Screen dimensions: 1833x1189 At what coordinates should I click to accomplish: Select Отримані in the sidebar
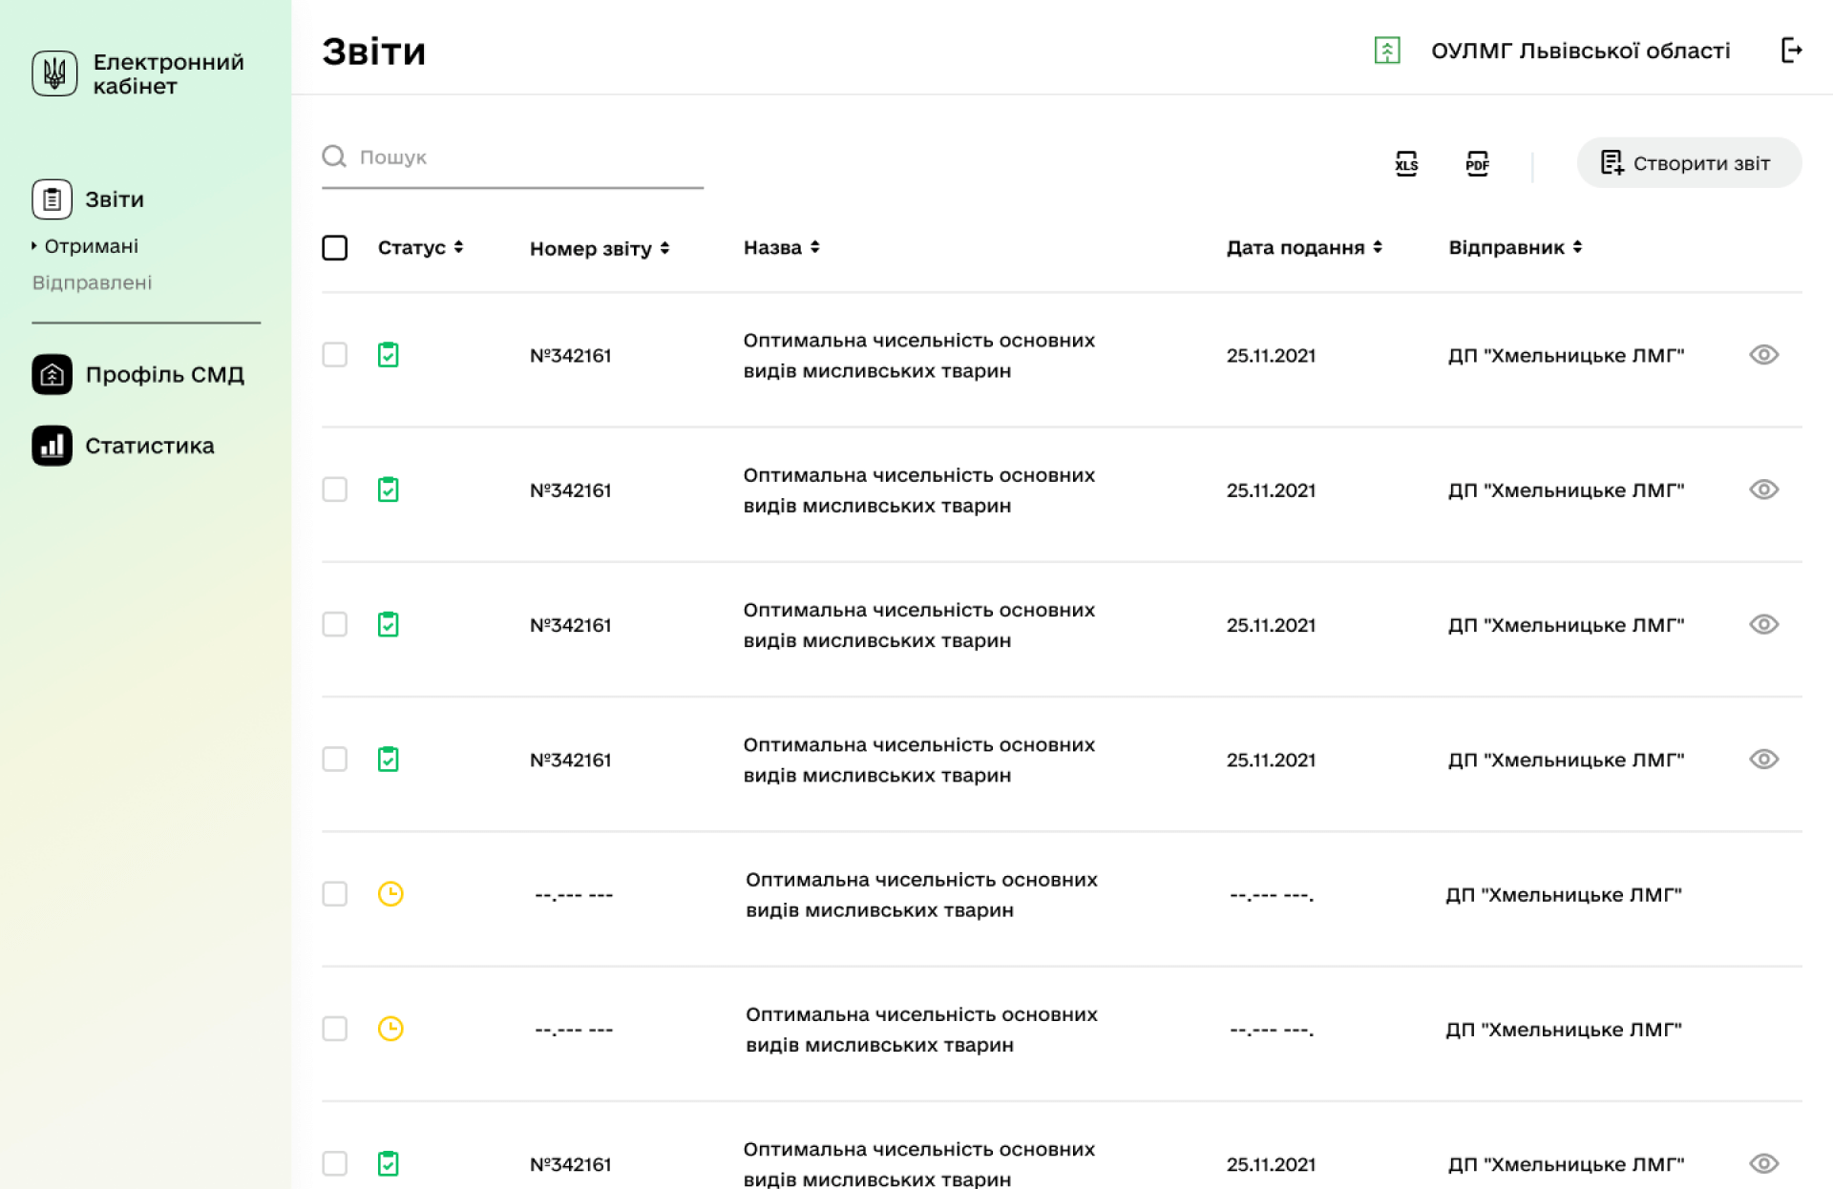92,246
